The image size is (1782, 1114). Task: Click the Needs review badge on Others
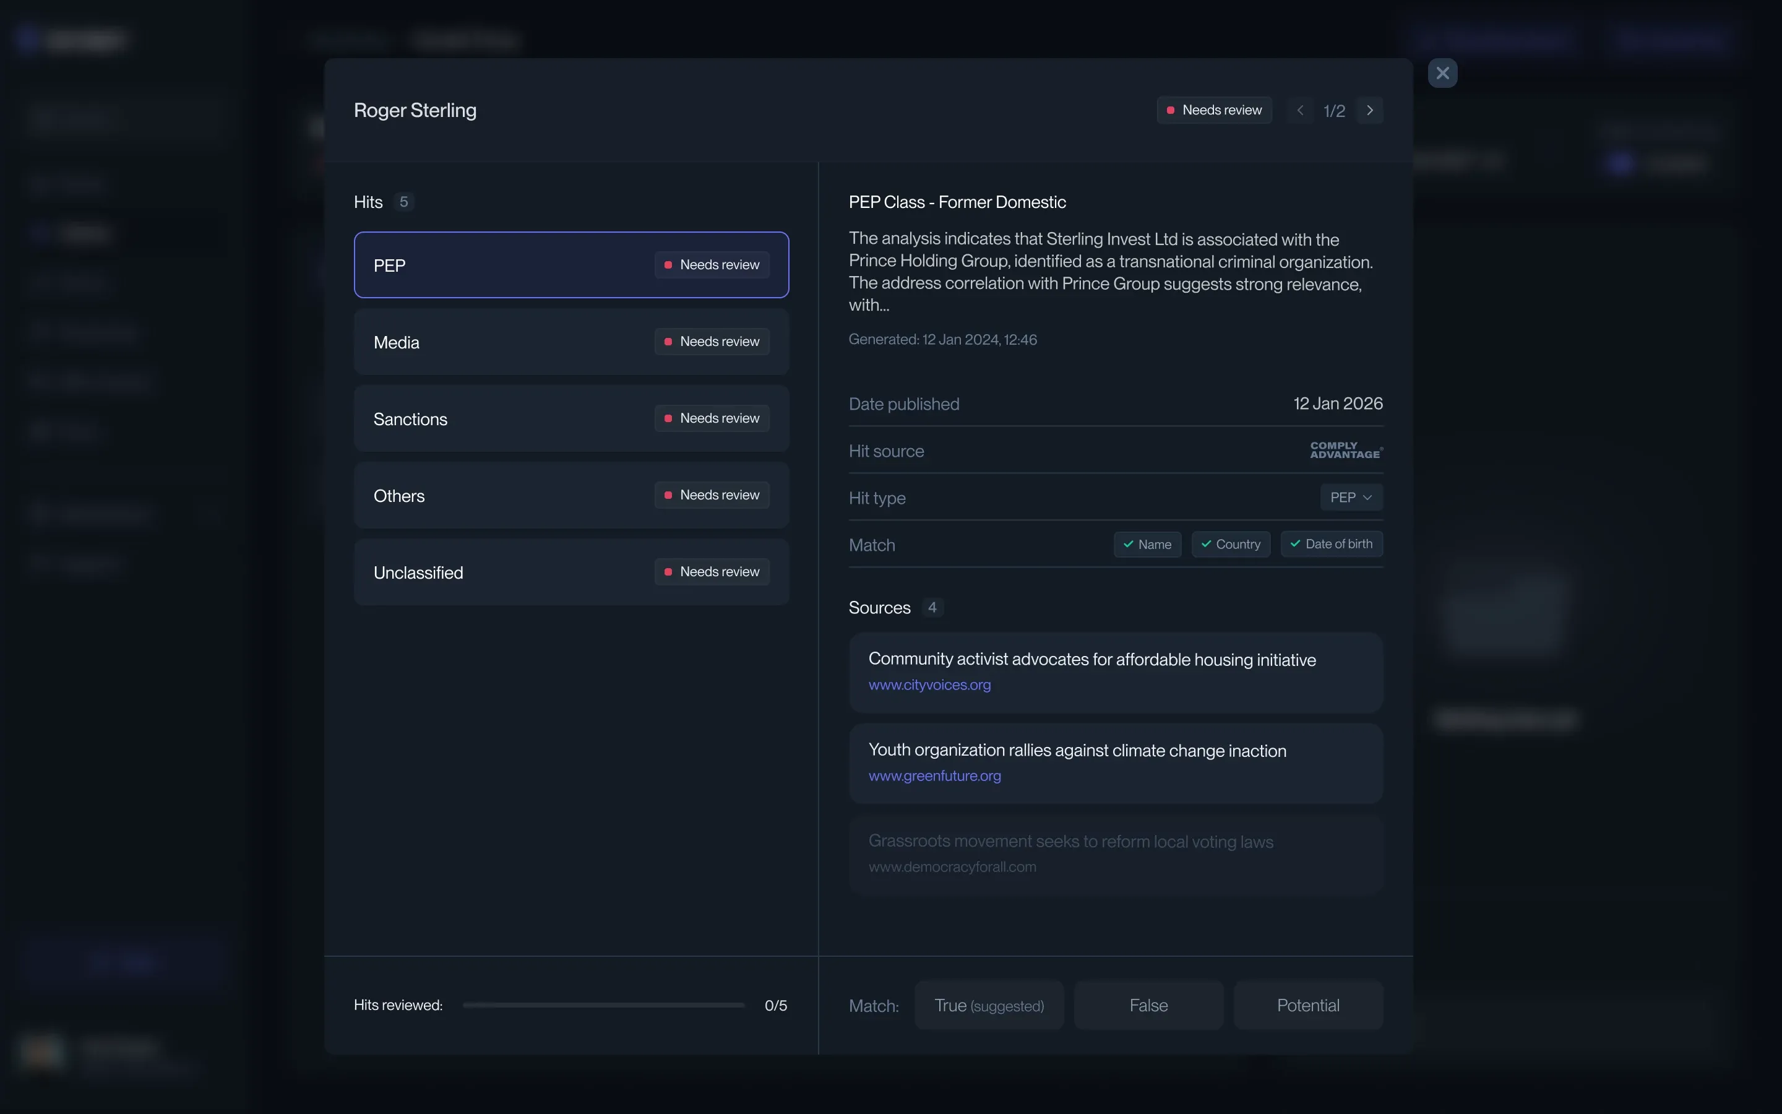pyautogui.click(x=712, y=495)
